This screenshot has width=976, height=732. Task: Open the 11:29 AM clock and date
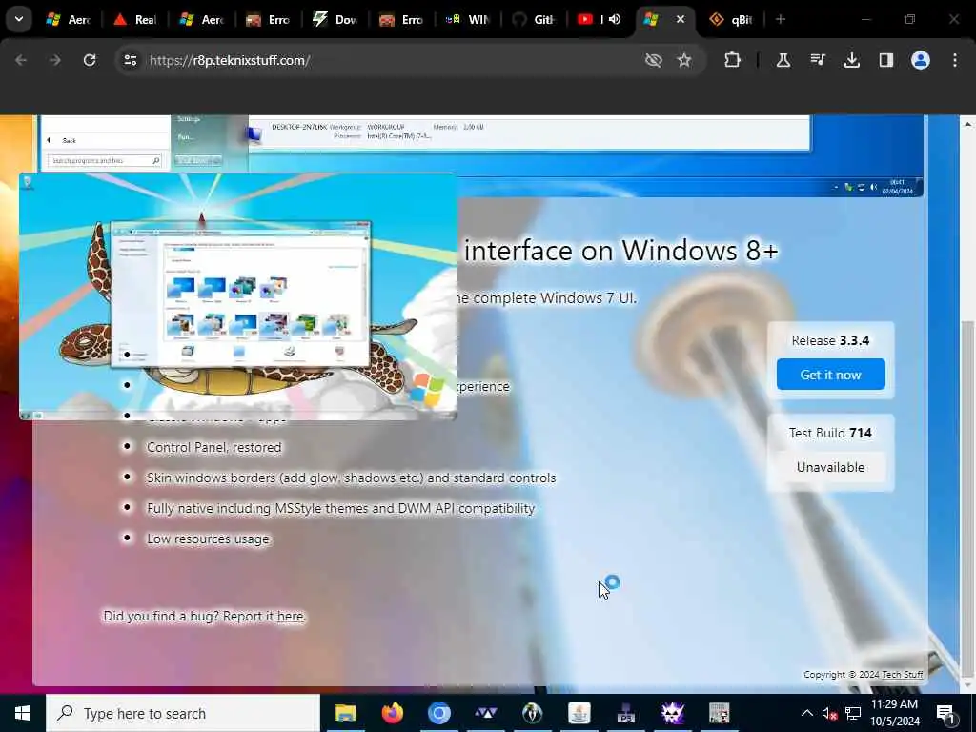coord(894,713)
